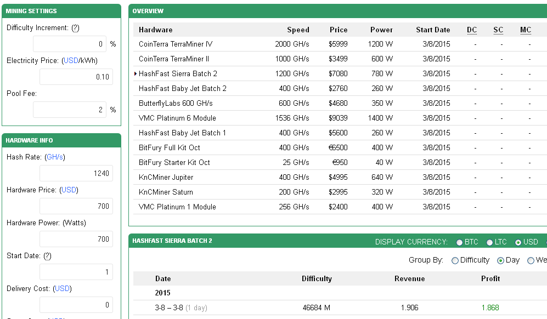
Task: Click the 46684 M difficulty value
Action: click(x=317, y=308)
